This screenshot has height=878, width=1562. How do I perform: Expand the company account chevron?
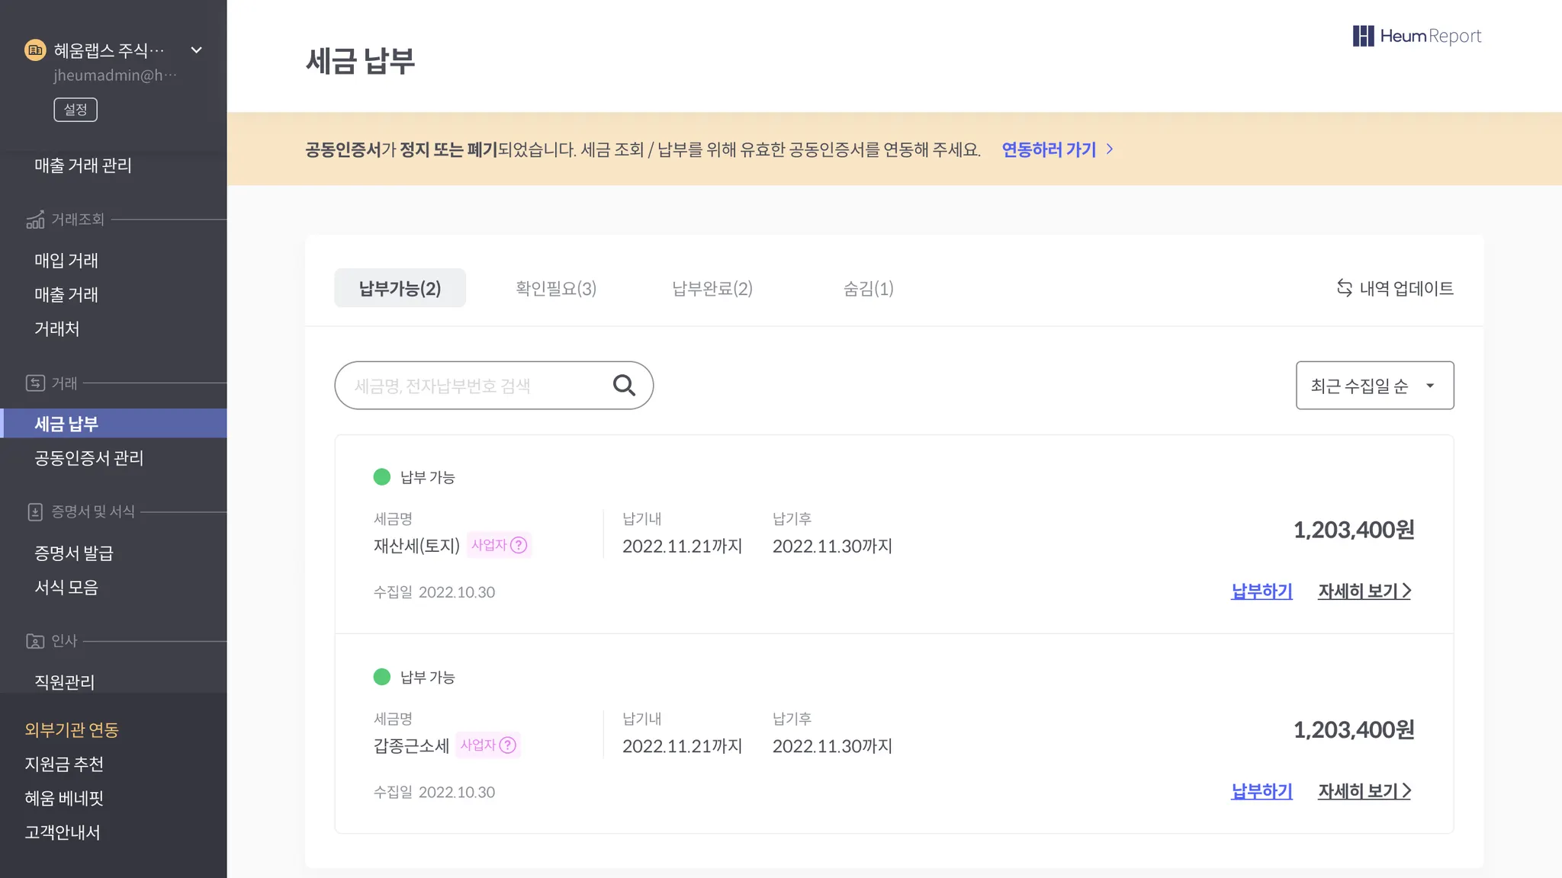[196, 50]
